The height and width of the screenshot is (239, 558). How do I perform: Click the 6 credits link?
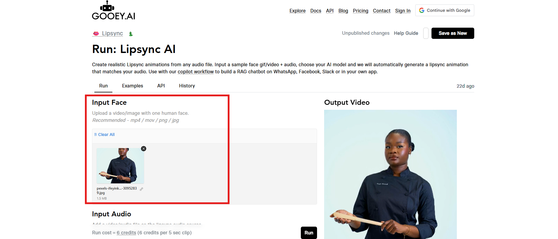tap(126, 233)
